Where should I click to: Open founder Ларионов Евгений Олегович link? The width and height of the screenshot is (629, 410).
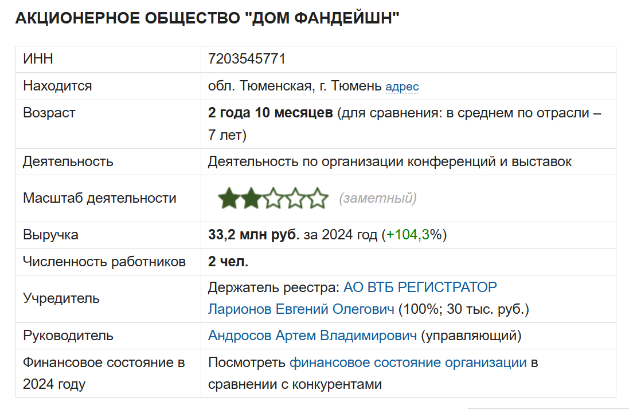[301, 309]
